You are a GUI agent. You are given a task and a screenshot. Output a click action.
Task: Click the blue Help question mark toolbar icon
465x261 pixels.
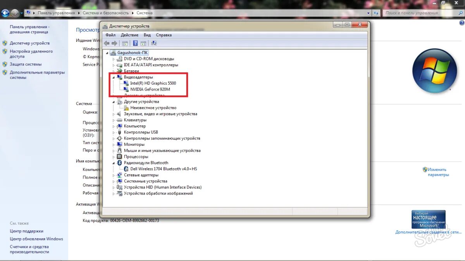(x=136, y=43)
